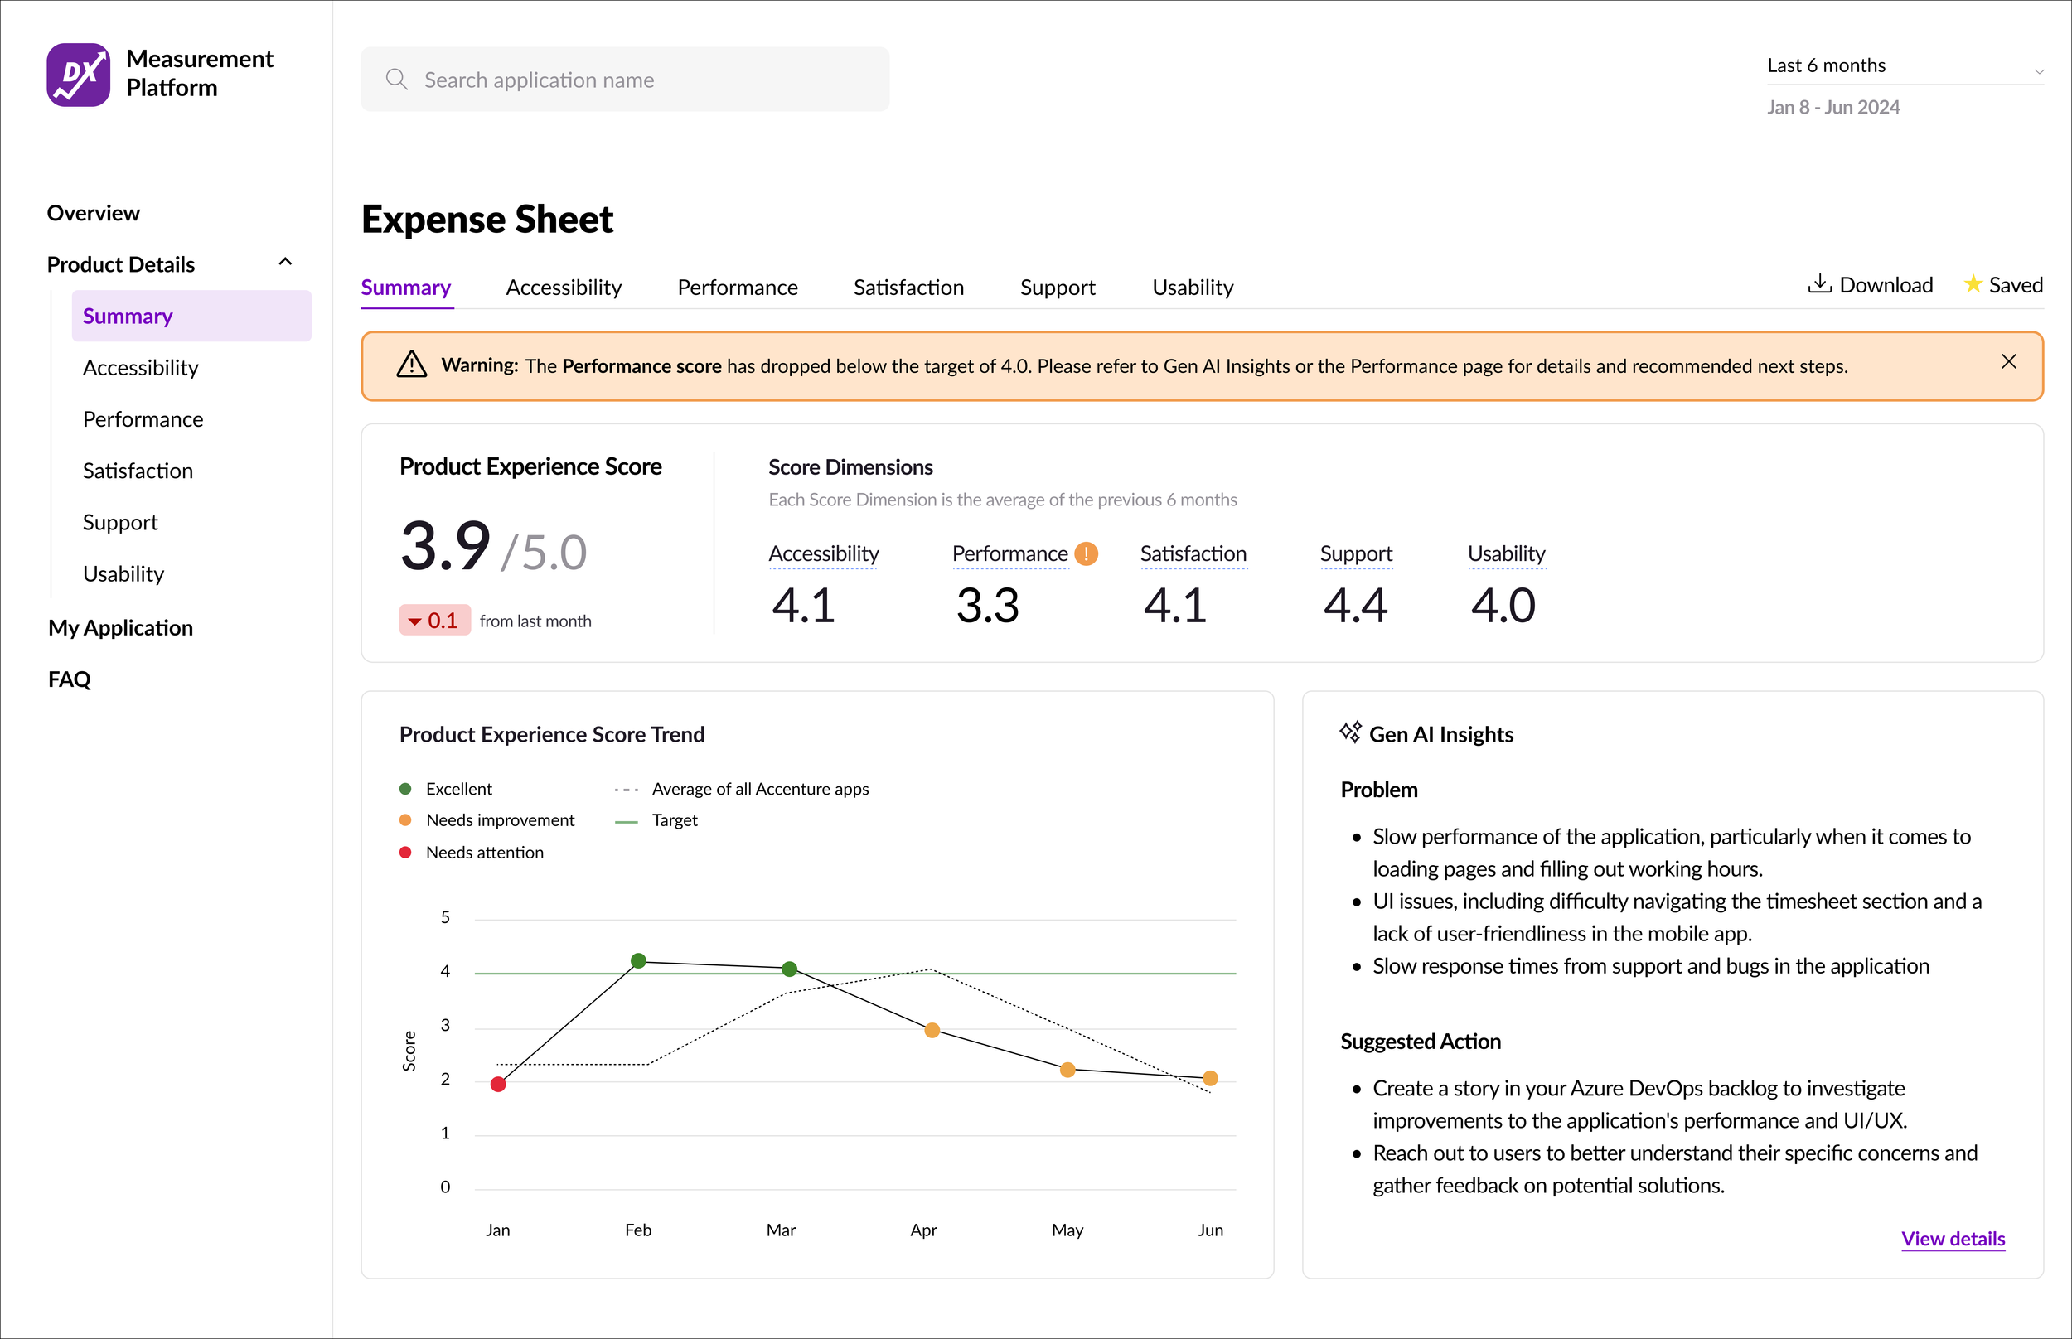This screenshot has height=1339, width=2072.
Task: Open the Usability tab
Action: [x=1192, y=288]
